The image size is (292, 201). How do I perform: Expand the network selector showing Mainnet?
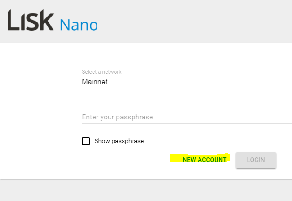(187, 82)
